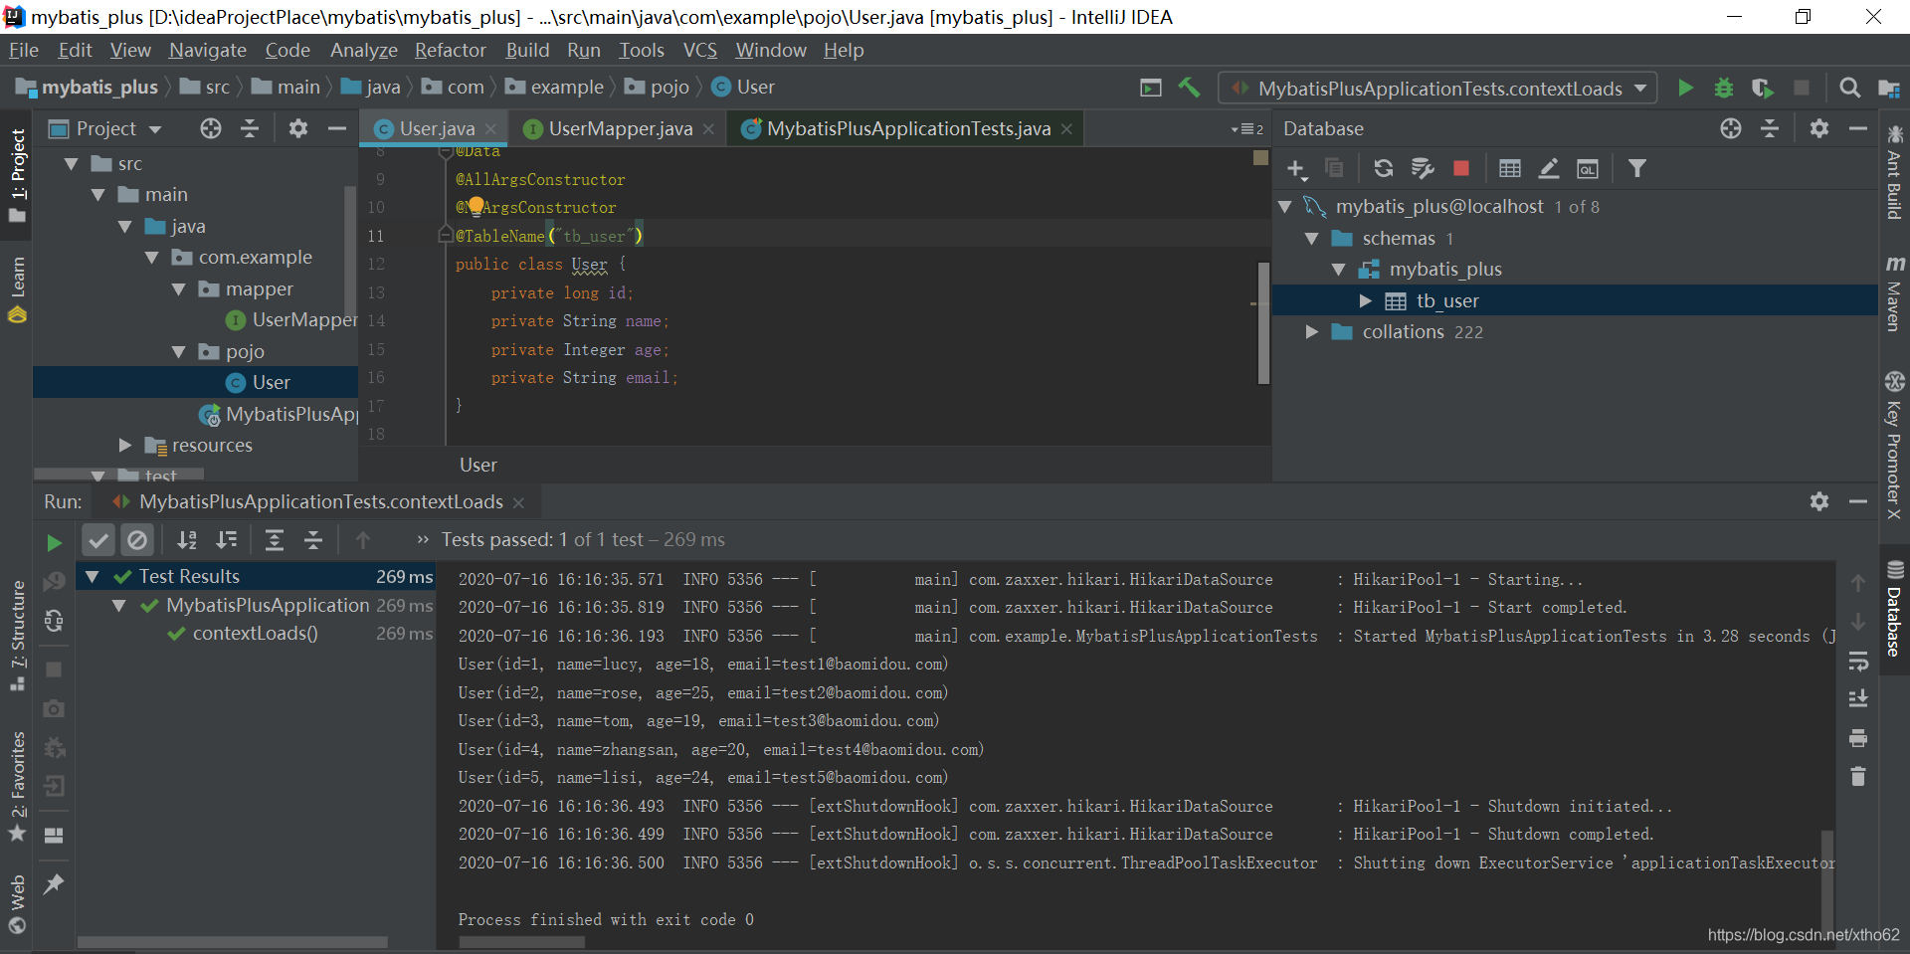Open Run panel settings gear
This screenshot has height=954, width=1910.
pos(1818,501)
